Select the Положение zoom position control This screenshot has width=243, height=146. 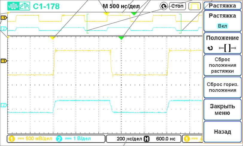click(x=222, y=43)
